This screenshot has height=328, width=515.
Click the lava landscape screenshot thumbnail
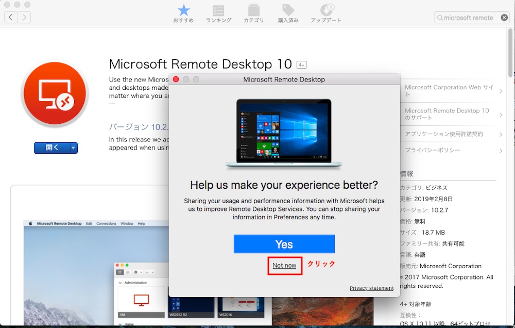pos(322,311)
